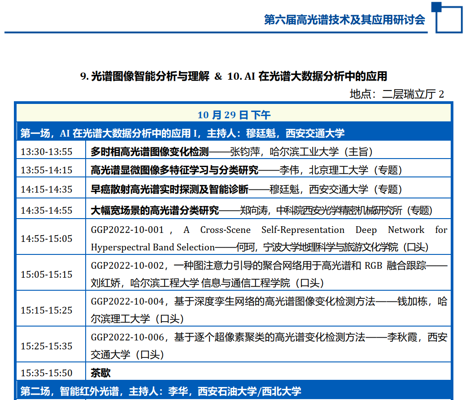Click the venue text 地点：二层瑞立厅 2
Screen dimensions: 470x400
396,94
